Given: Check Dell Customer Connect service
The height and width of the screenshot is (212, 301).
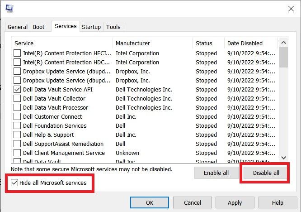Looking at the screenshot, I should pyautogui.click(x=17, y=116).
